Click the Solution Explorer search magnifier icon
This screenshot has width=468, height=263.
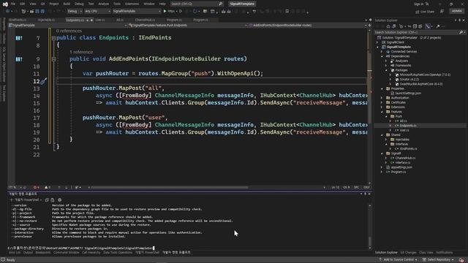pyautogui.click(x=461, y=32)
